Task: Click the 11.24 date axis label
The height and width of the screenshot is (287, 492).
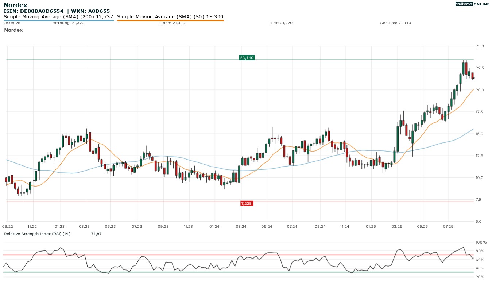Action: pyautogui.click(x=344, y=227)
